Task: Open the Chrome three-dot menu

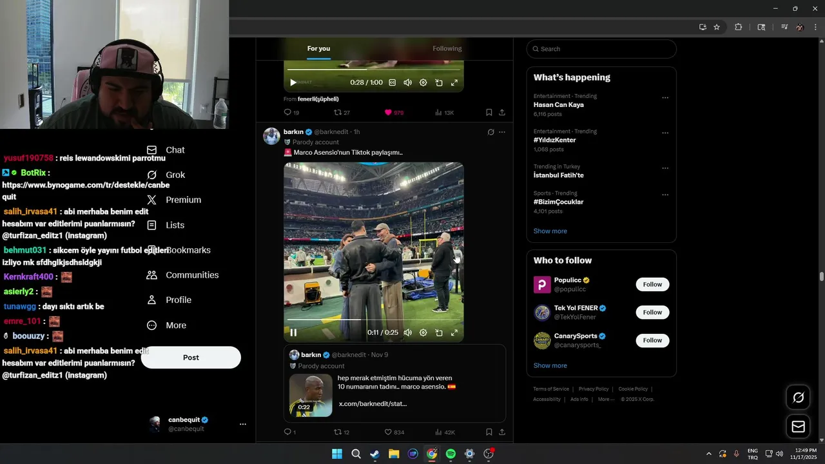Action: tap(816, 27)
